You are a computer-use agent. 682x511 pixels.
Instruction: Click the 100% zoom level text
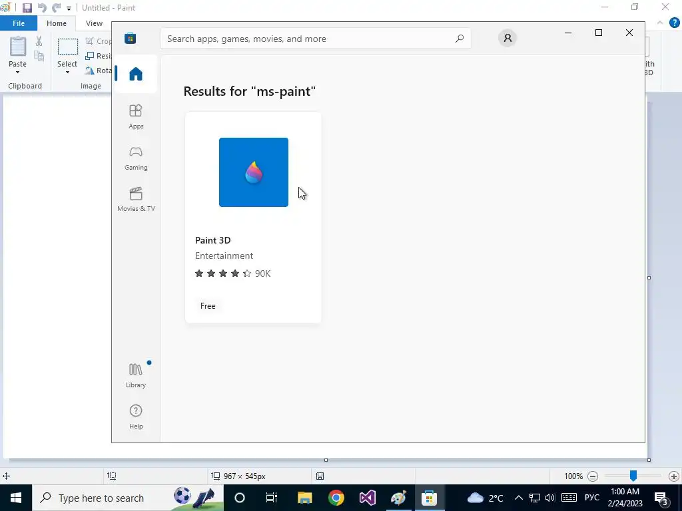[x=573, y=476]
